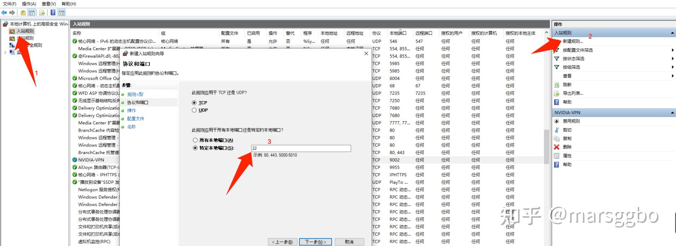Click the port number field containing 22
The height and width of the screenshot is (246, 676).
click(301, 148)
